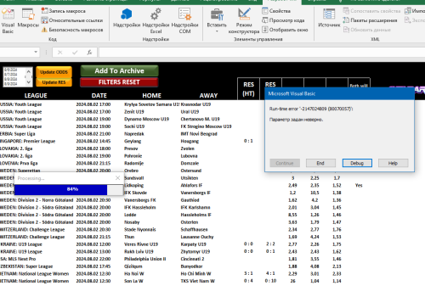Click the AWAY column header
The image size is (425, 308).
coord(208,96)
